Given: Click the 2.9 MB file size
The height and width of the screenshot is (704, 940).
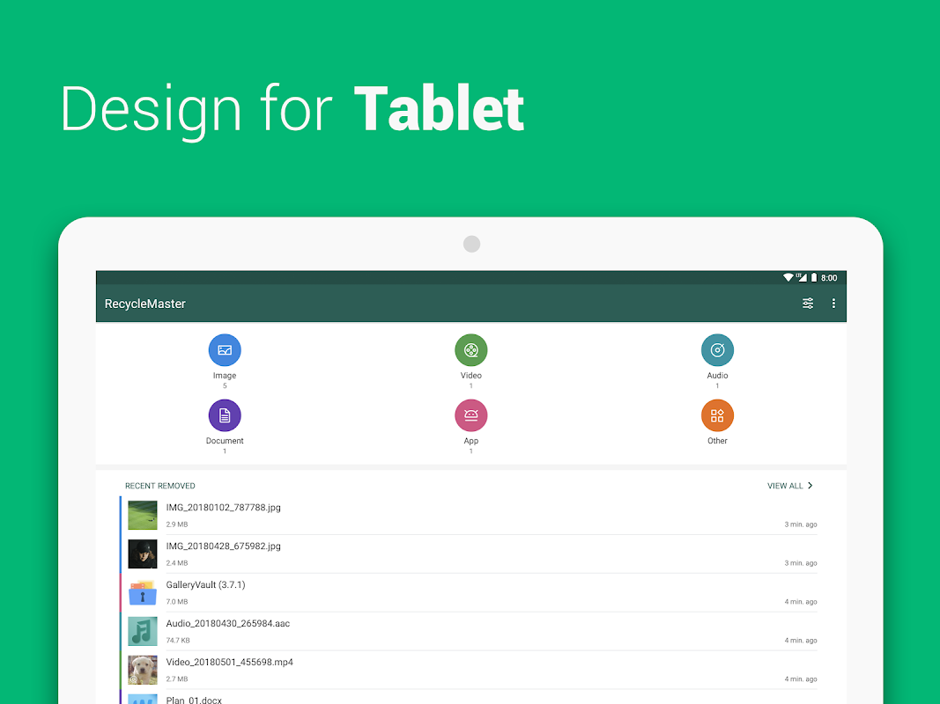Looking at the screenshot, I should click(177, 524).
